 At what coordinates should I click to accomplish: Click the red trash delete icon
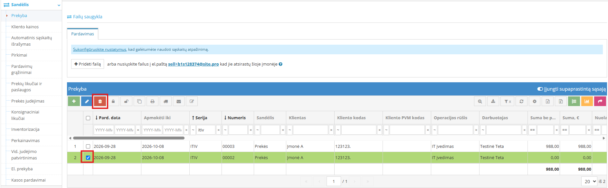100,101
